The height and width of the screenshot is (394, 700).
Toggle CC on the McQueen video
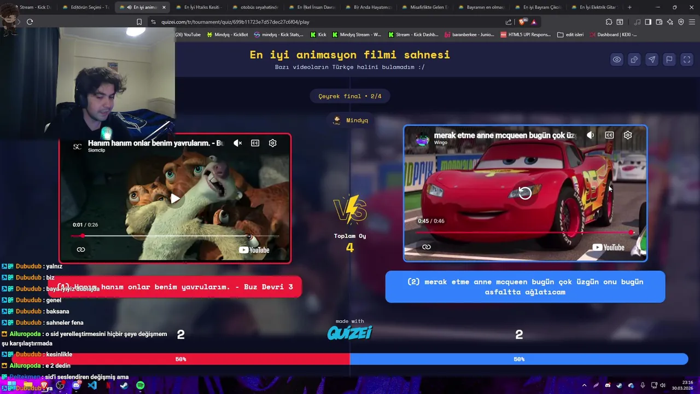coord(609,135)
